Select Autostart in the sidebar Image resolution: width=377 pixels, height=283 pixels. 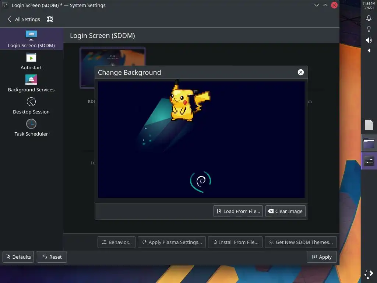[x=31, y=61]
